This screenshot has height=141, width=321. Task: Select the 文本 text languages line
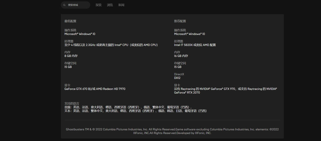136,111
